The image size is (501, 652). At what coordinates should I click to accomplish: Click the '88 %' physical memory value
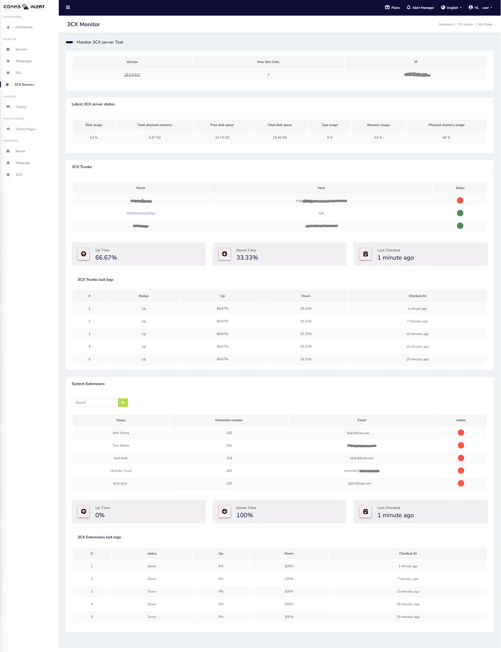447,138
